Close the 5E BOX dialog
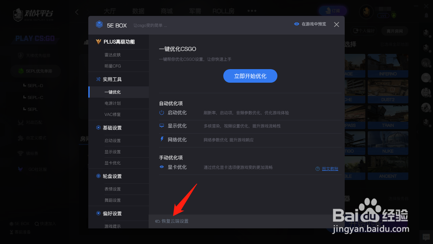 (336, 24)
